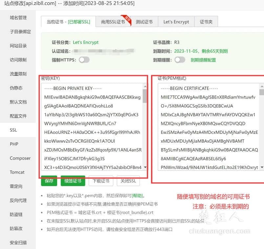Click 关闭SSL to disable SSL
The image size is (264, 249).
[128, 180]
